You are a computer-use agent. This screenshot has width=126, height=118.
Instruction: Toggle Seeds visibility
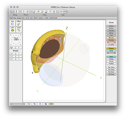[111, 51]
